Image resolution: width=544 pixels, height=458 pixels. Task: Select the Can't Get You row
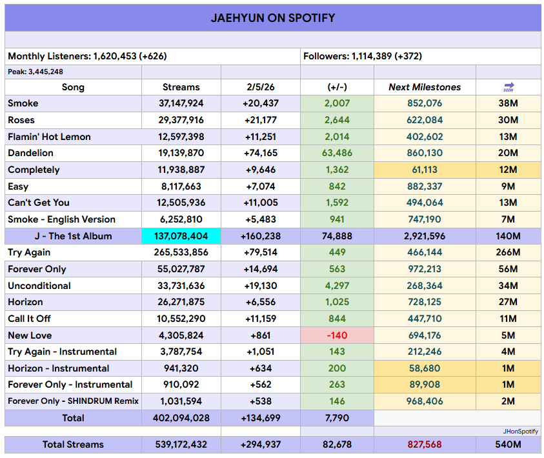coord(273,203)
